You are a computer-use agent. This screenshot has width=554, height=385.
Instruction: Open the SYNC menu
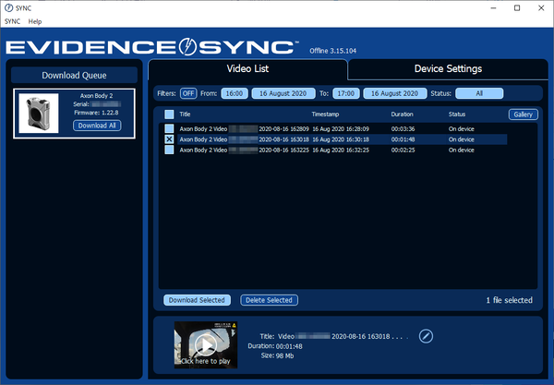click(13, 20)
